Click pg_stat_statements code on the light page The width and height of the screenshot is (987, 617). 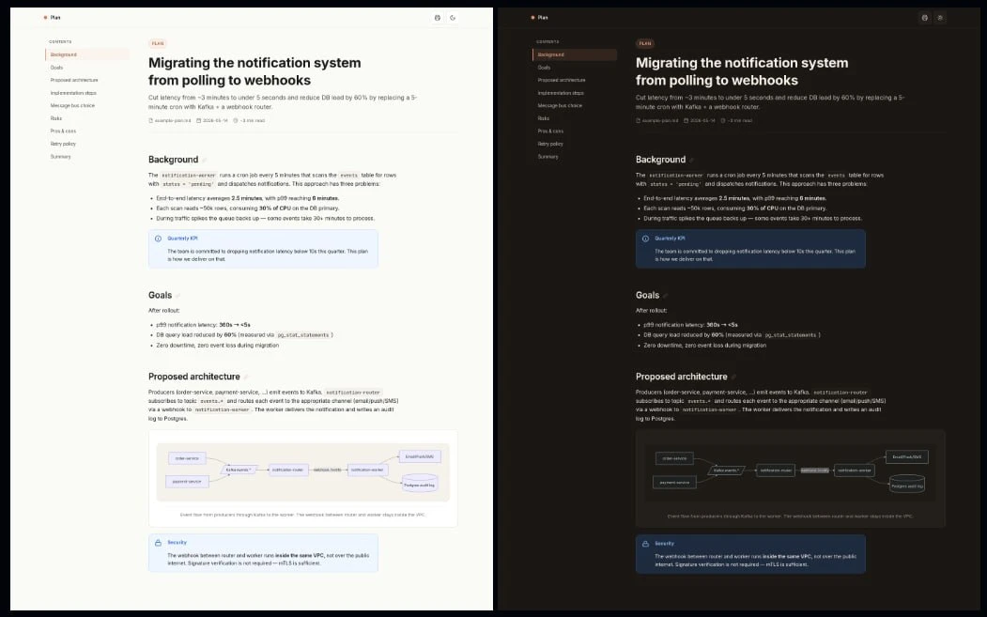303,335
